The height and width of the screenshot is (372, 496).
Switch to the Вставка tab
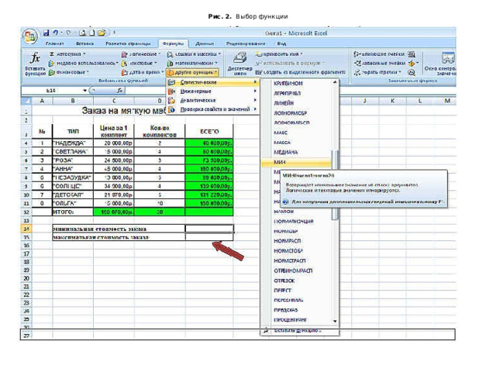coord(84,43)
